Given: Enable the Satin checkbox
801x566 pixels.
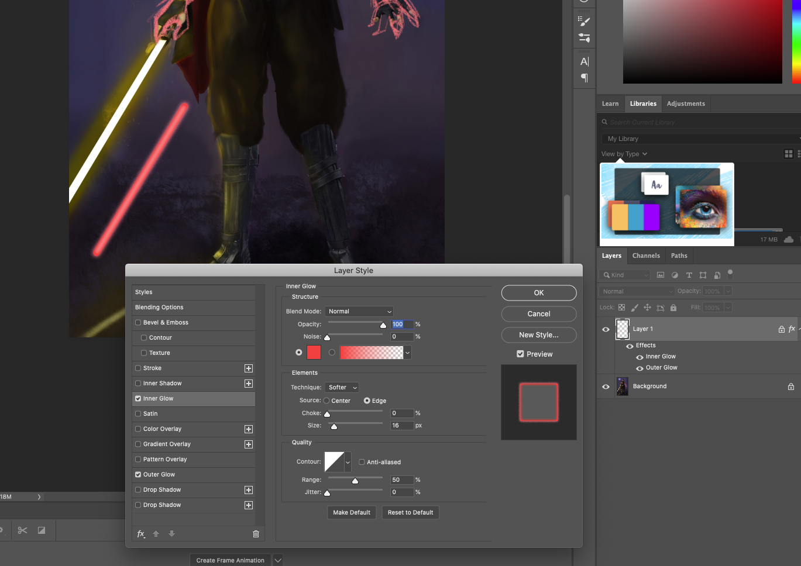Looking at the screenshot, I should (x=138, y=414).
